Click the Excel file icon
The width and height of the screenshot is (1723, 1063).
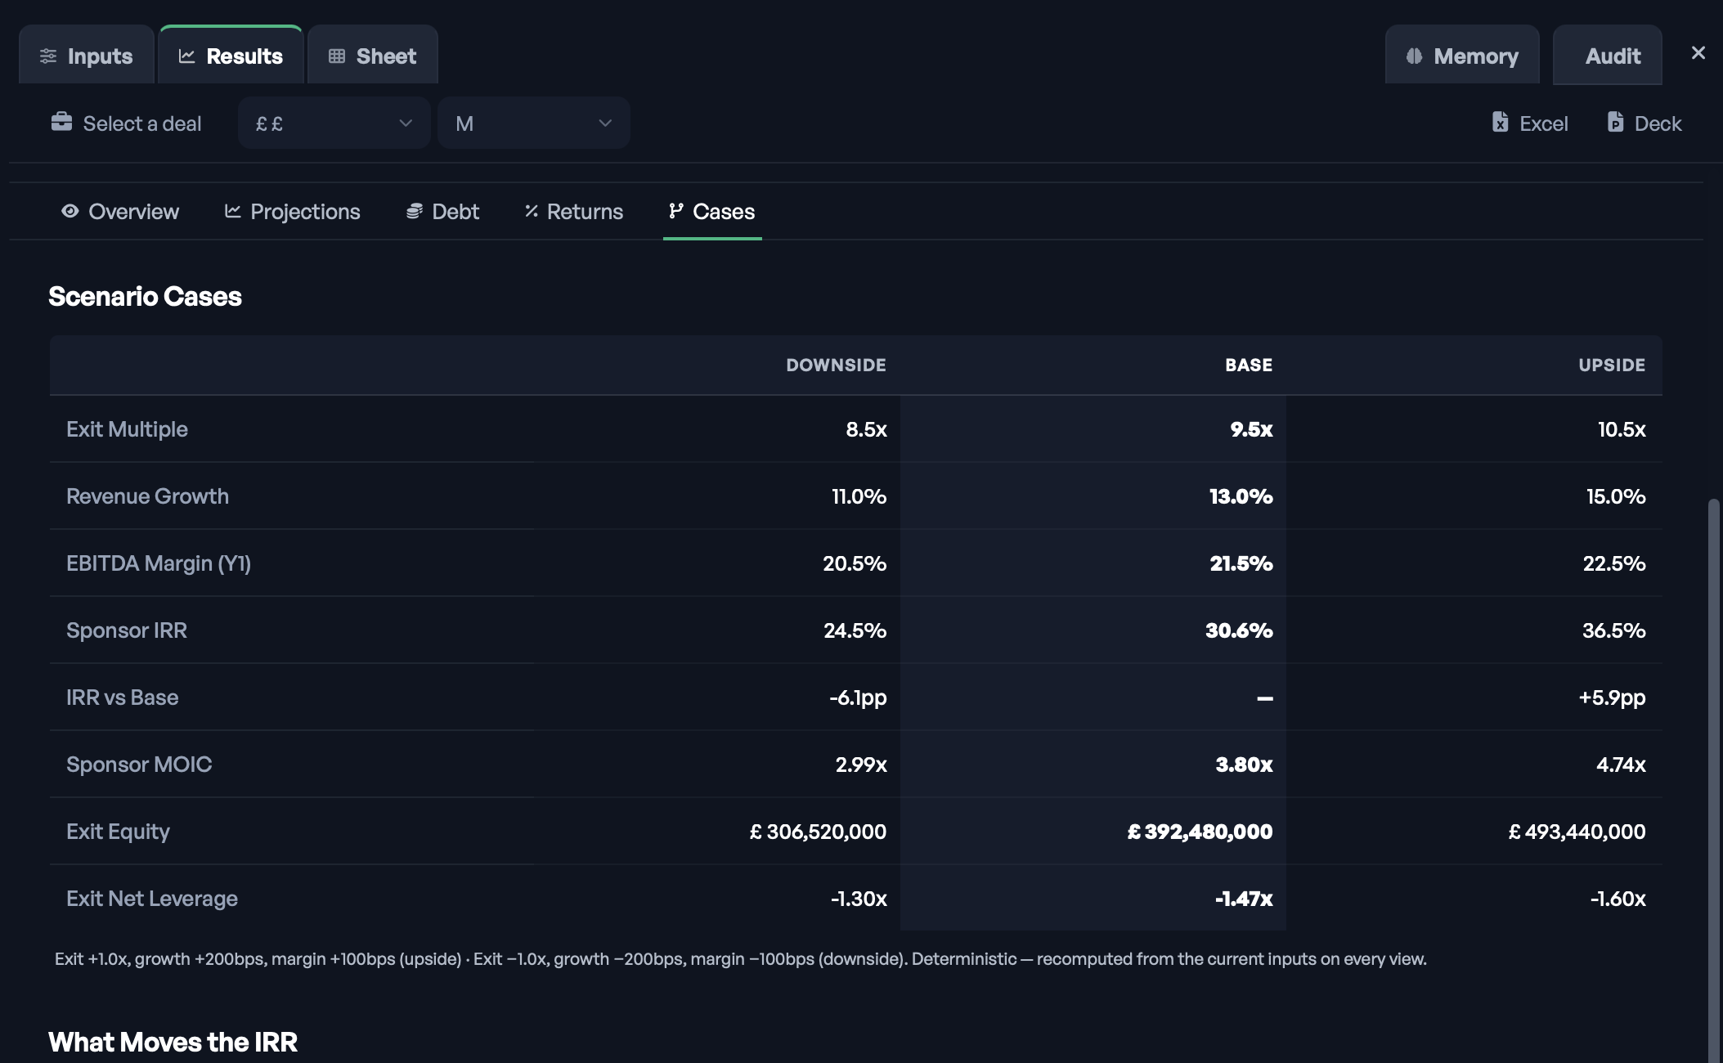tap(1500, 122)
